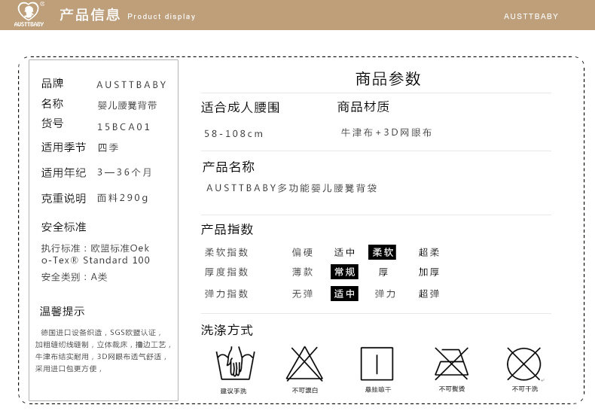The width and height of the screenshot is (595, 411).
Task: Click the 弹力指数 row label
Action: [226, 294]
